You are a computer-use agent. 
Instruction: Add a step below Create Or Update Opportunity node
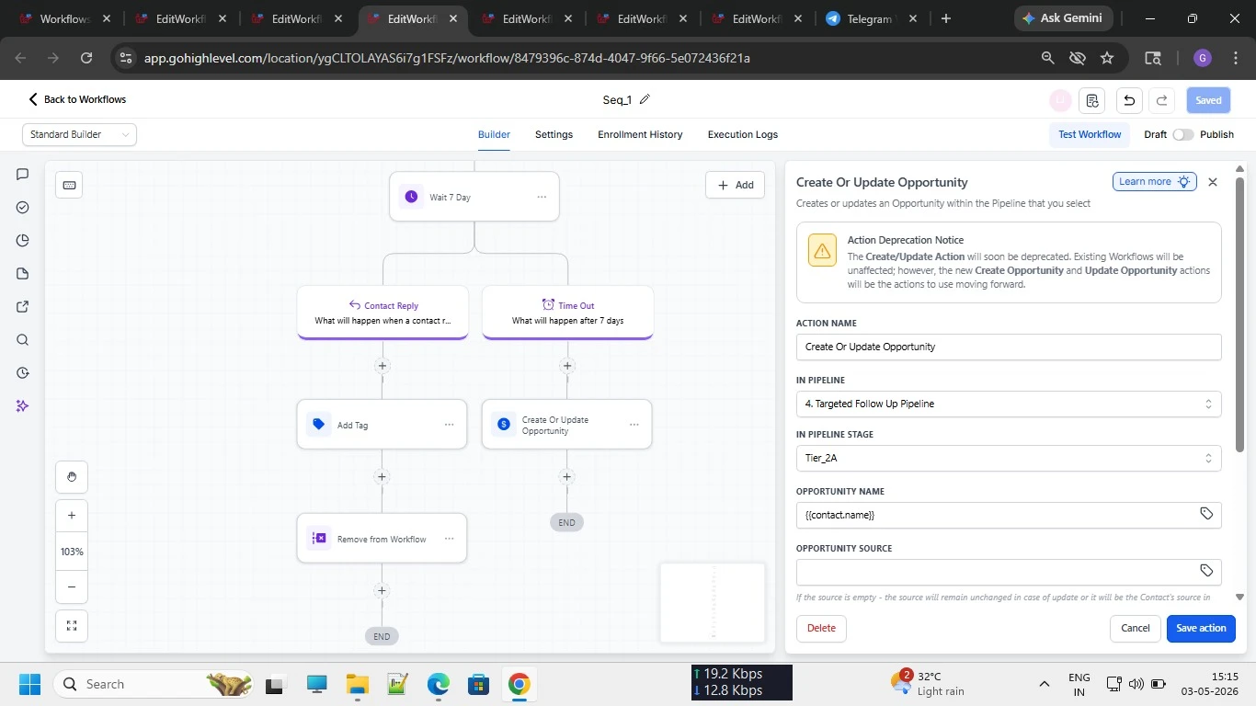coord(567,477)
